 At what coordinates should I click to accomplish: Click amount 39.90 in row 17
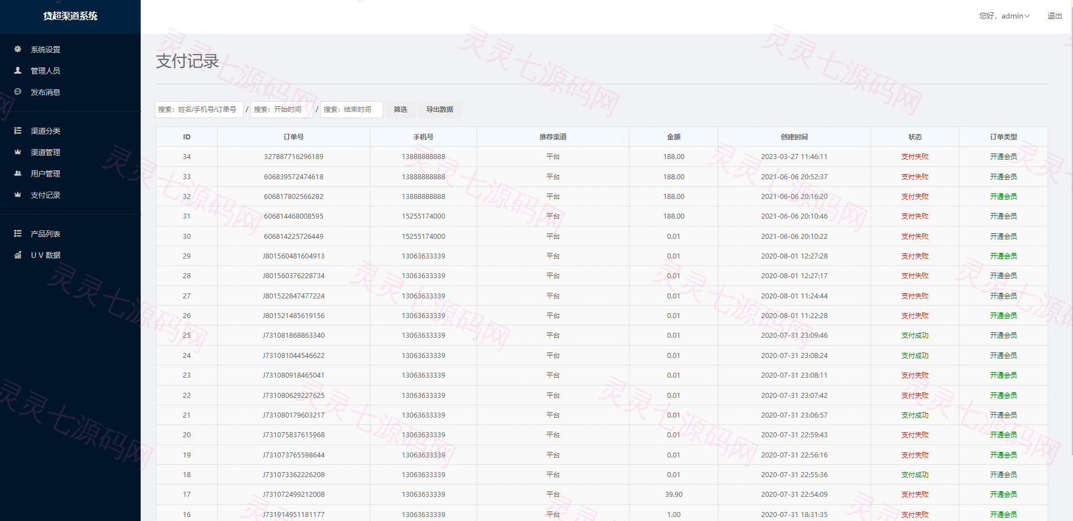674,495
